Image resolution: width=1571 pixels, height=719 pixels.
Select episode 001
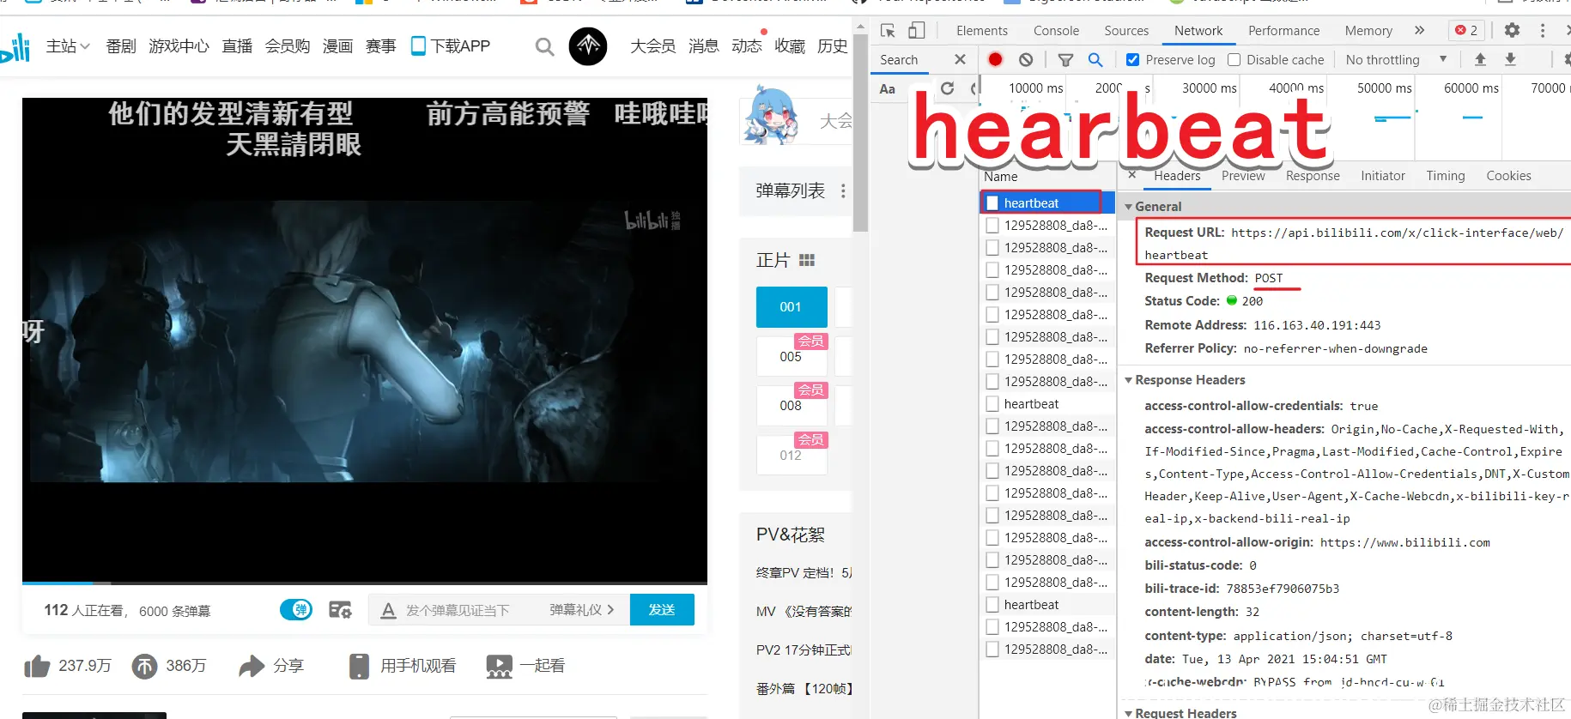791,307
